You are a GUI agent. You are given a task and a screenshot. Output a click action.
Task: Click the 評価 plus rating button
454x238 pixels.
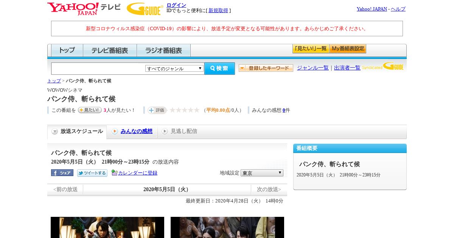coord(157,110)
